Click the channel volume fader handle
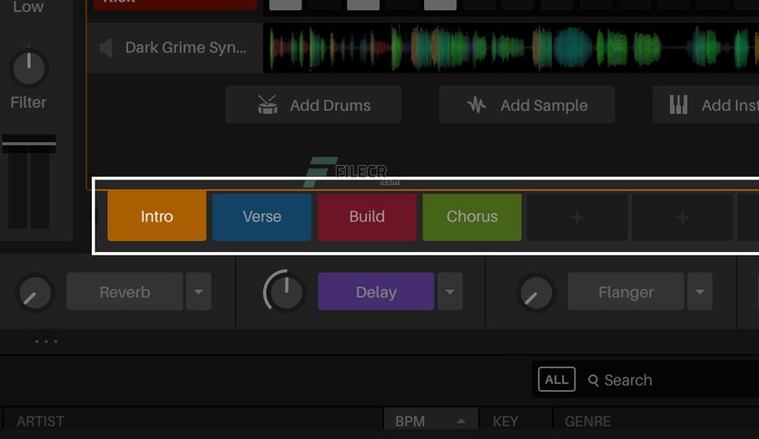 click(x=29, y=143)
